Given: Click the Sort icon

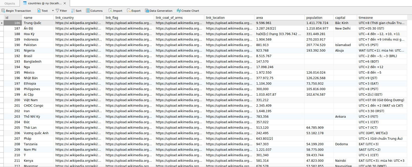Looking at the screenshot, I should [73, 11].
